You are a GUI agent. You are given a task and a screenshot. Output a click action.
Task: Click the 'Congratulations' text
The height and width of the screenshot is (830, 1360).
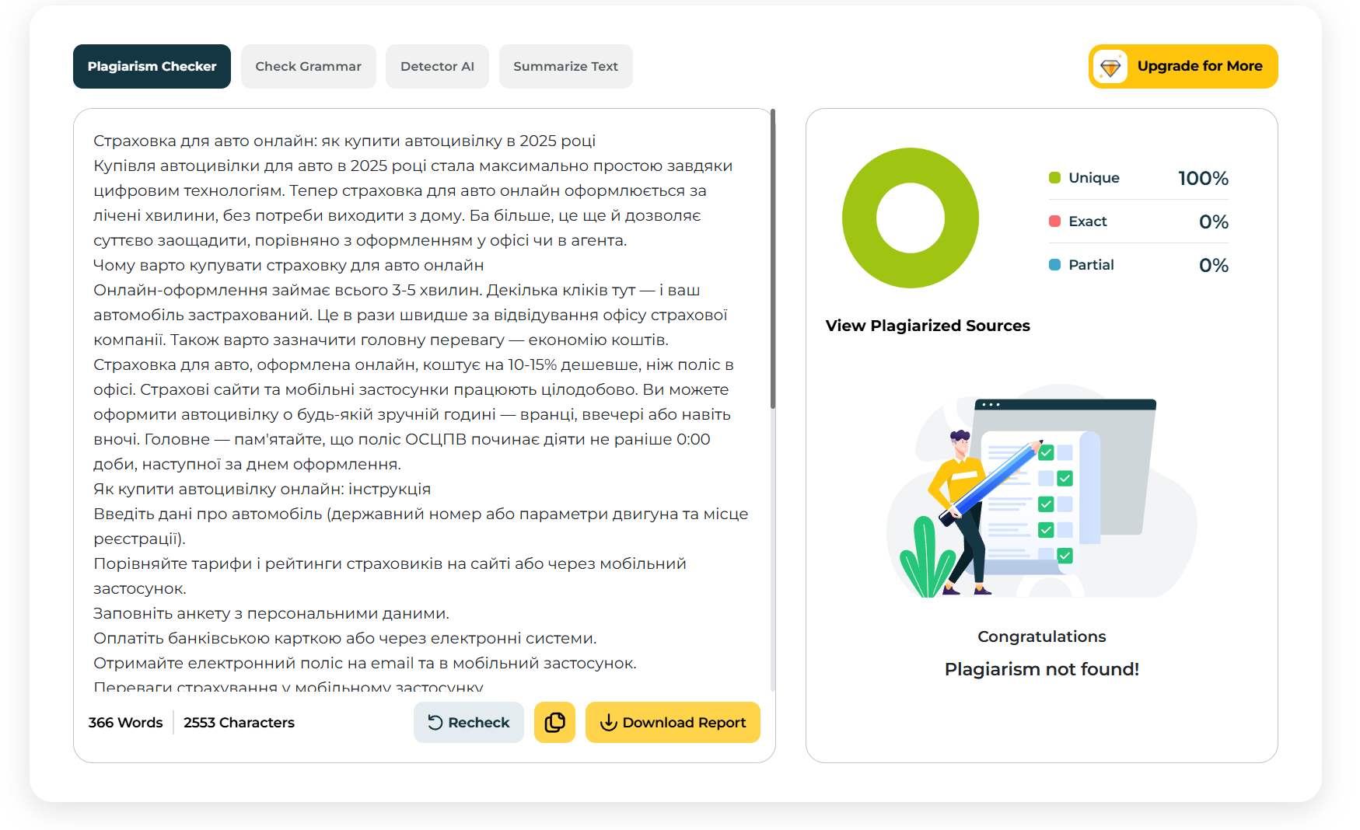[x=1041, y=636]
